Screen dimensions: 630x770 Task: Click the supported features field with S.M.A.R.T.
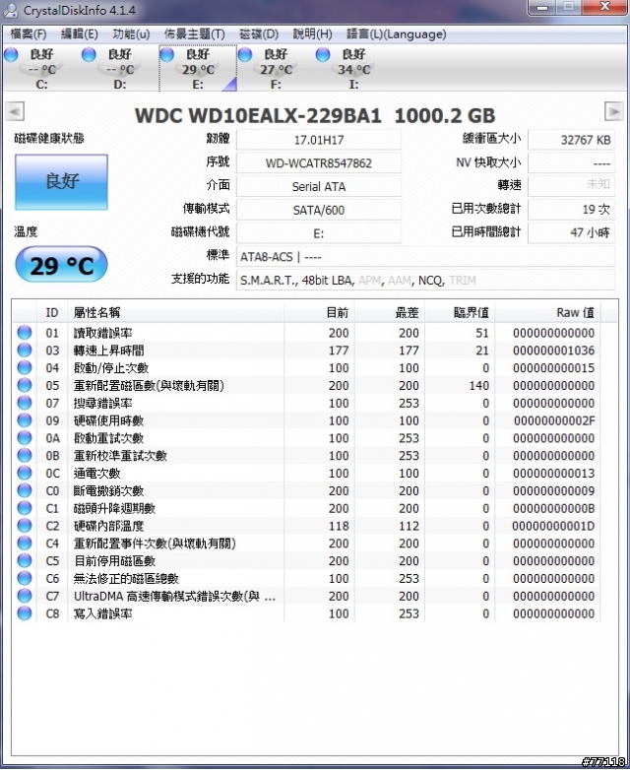click(x=425, y=281)
